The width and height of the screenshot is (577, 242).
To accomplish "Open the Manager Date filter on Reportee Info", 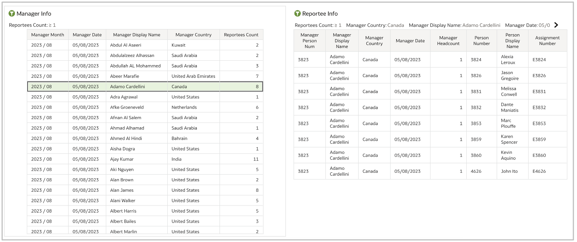I will [528, 25].
